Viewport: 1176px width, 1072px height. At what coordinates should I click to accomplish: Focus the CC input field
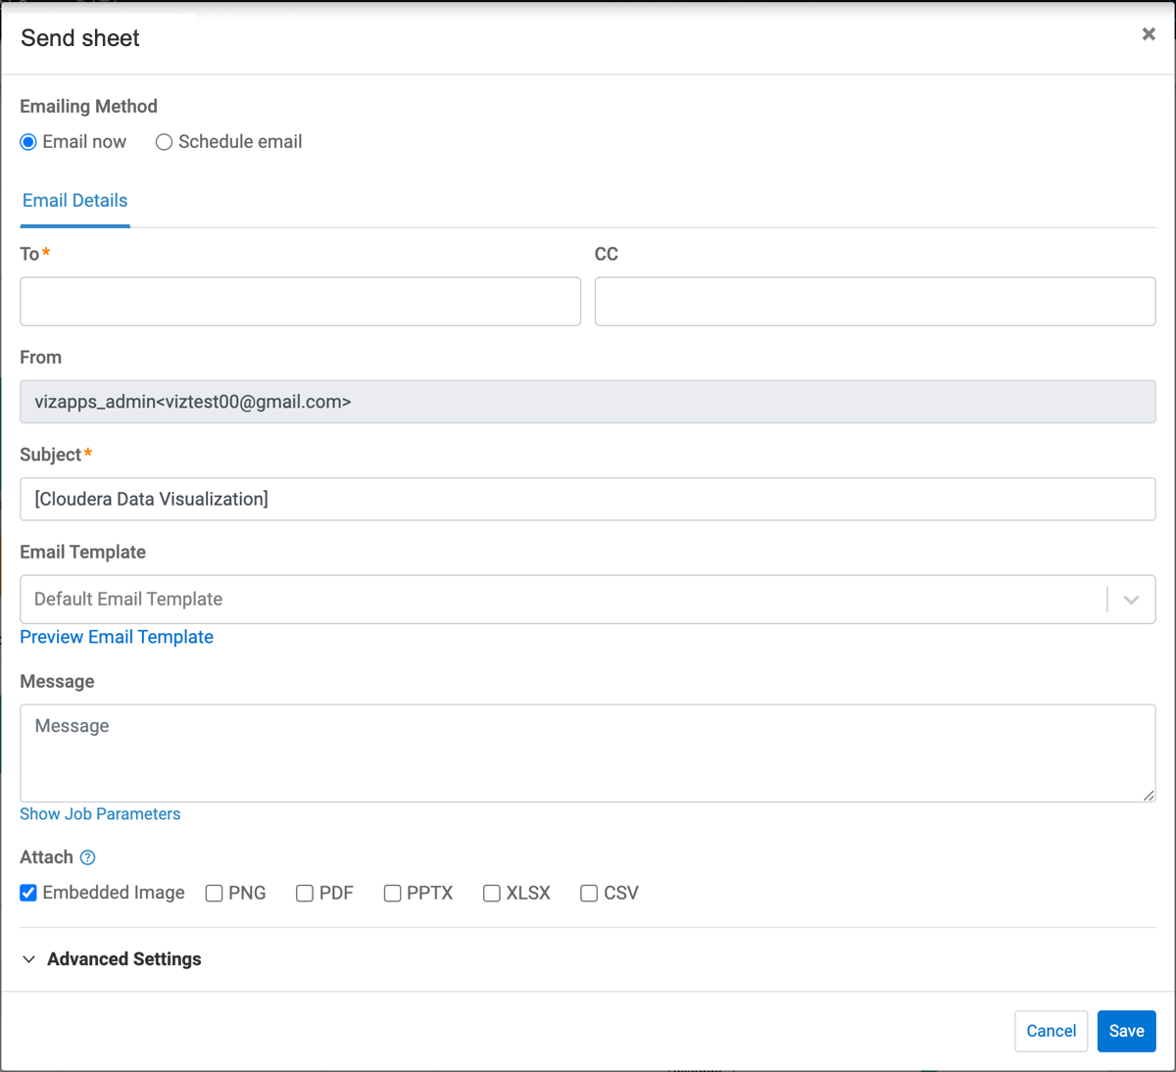[x=874, y=302]
